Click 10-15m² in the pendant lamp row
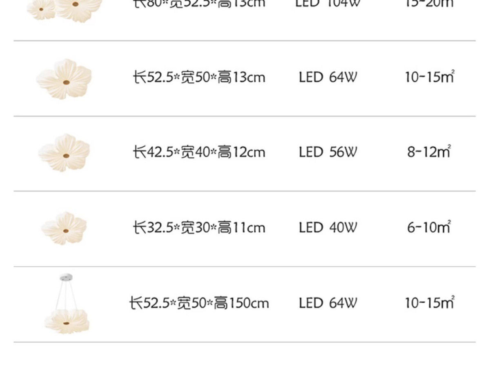Image resolution: width=490 pixels, height=366 pixels. (429, 303)
